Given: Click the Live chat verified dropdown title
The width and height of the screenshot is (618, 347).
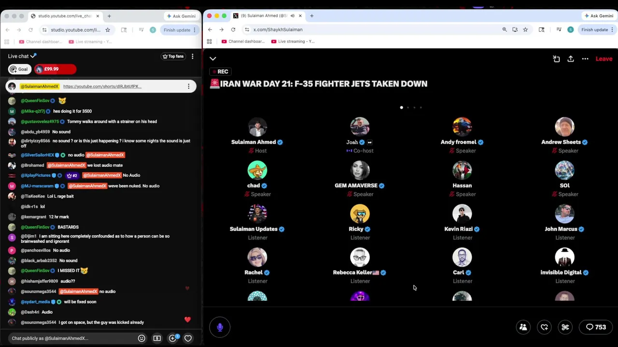Looking at the screenshot, I should (22, 56).
